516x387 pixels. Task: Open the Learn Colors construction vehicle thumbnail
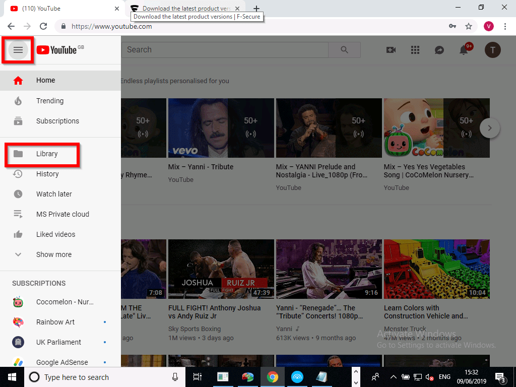click(x=437, y=269)
